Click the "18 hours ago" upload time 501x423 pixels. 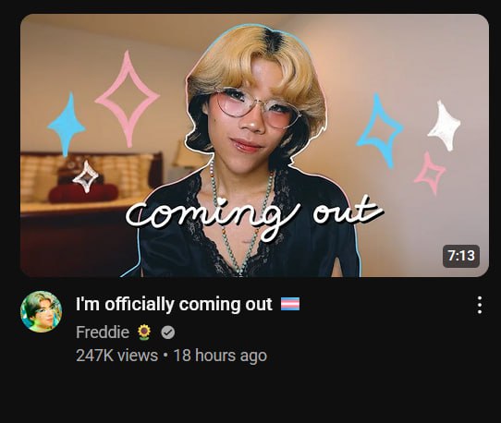(x=220, y=356)
